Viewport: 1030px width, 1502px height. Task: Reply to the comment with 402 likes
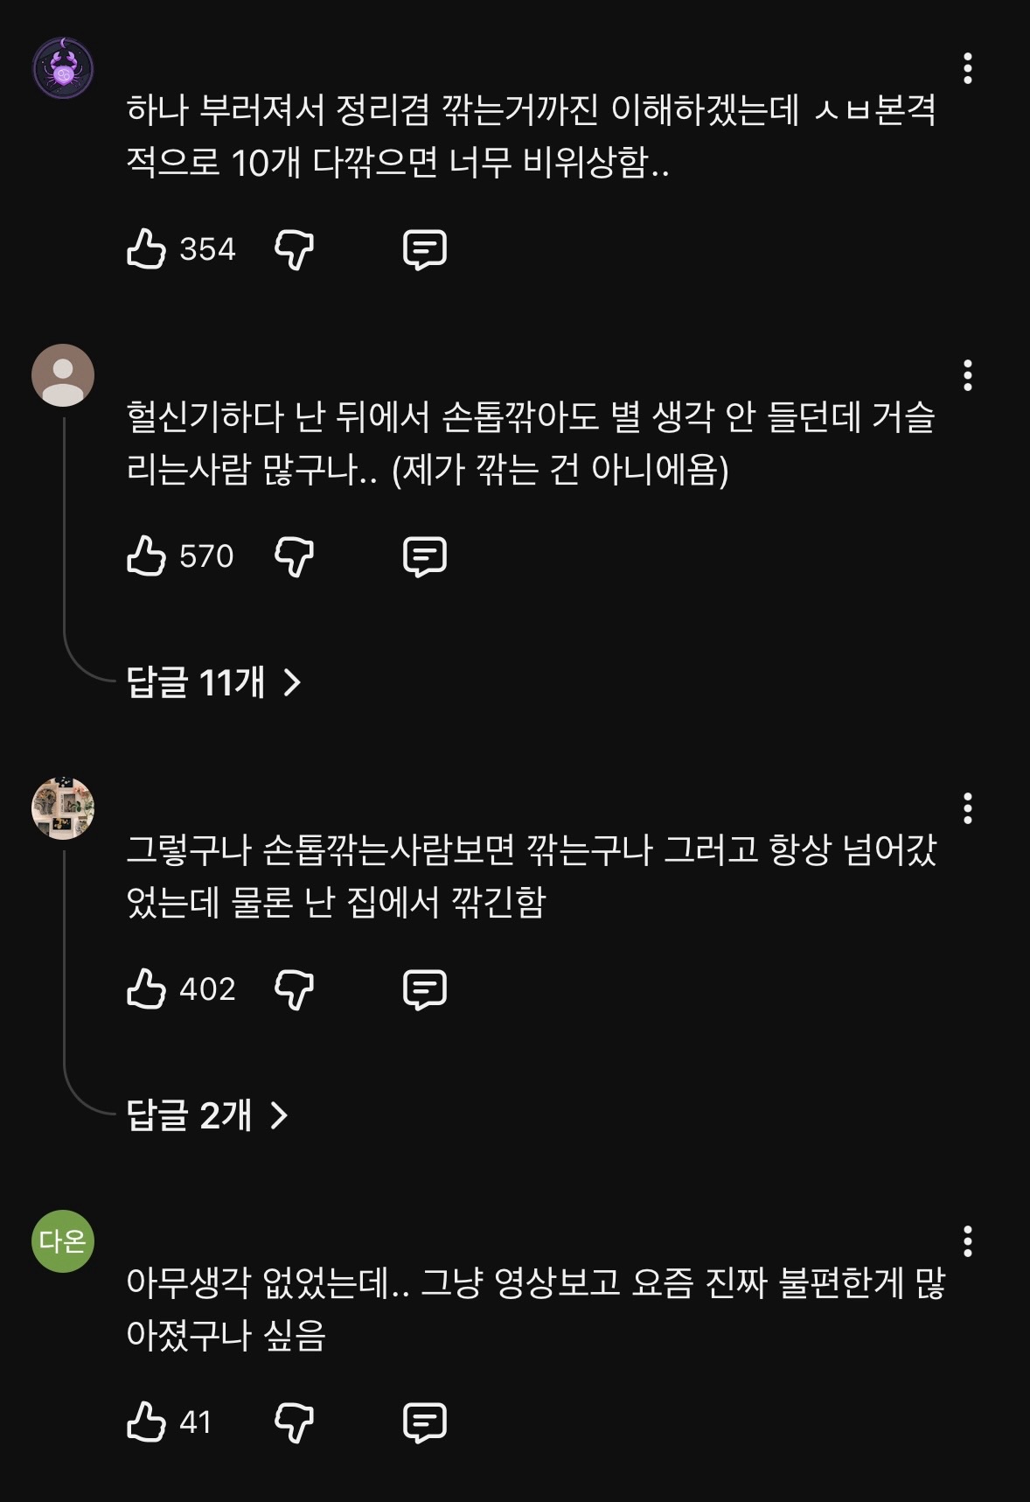tap(425, 990)
